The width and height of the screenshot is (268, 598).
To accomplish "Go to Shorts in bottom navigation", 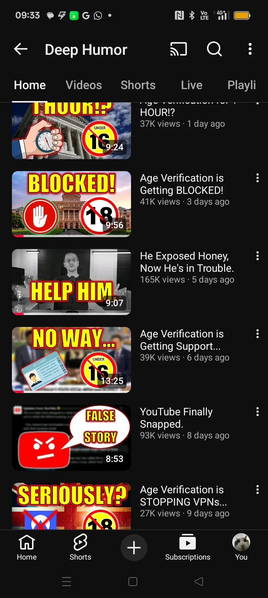I will tap(80, 547).
